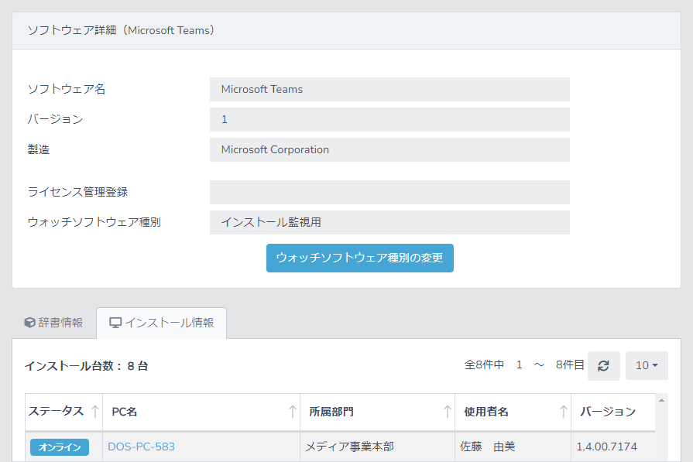This screenshot has width=693, height=462.
Task: Click the ソフトウェア名 field Microsoft Teams
Action: tap(389, 89)
